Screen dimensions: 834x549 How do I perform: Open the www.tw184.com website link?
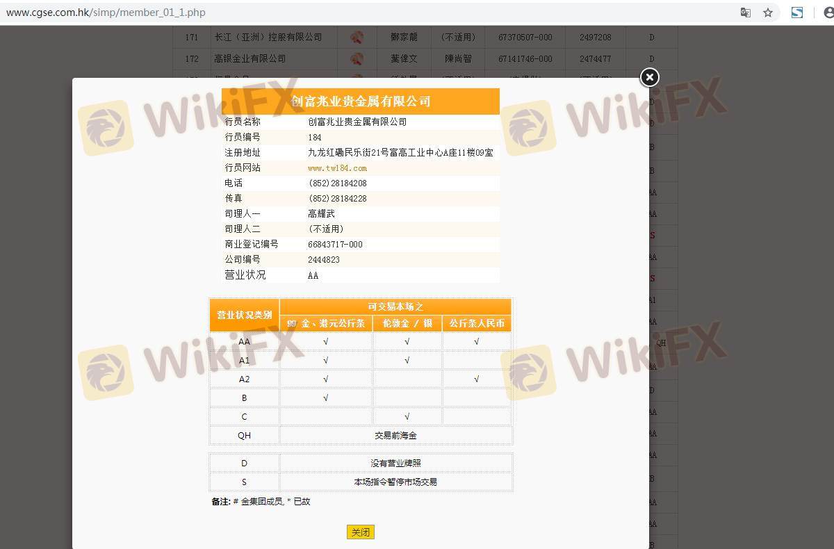[337, 168]
